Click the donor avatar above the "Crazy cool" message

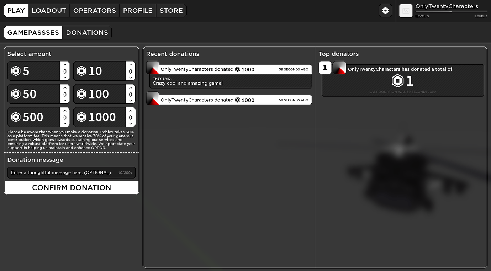153,68
